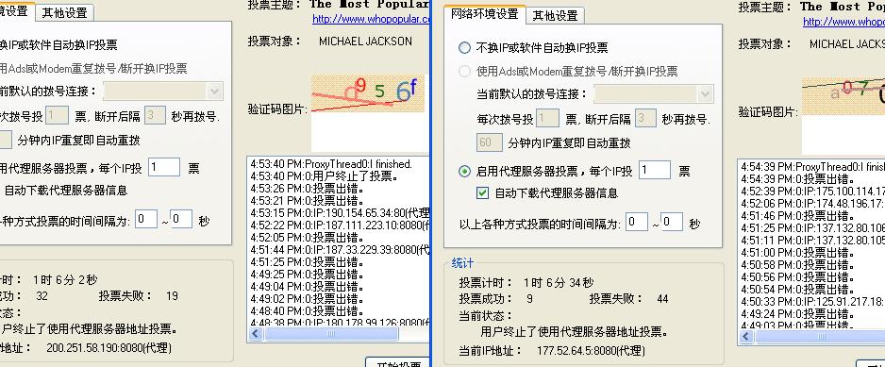Select log row with IP 174.48.196.17
This screenshot has width=885, height=367.
812,204
